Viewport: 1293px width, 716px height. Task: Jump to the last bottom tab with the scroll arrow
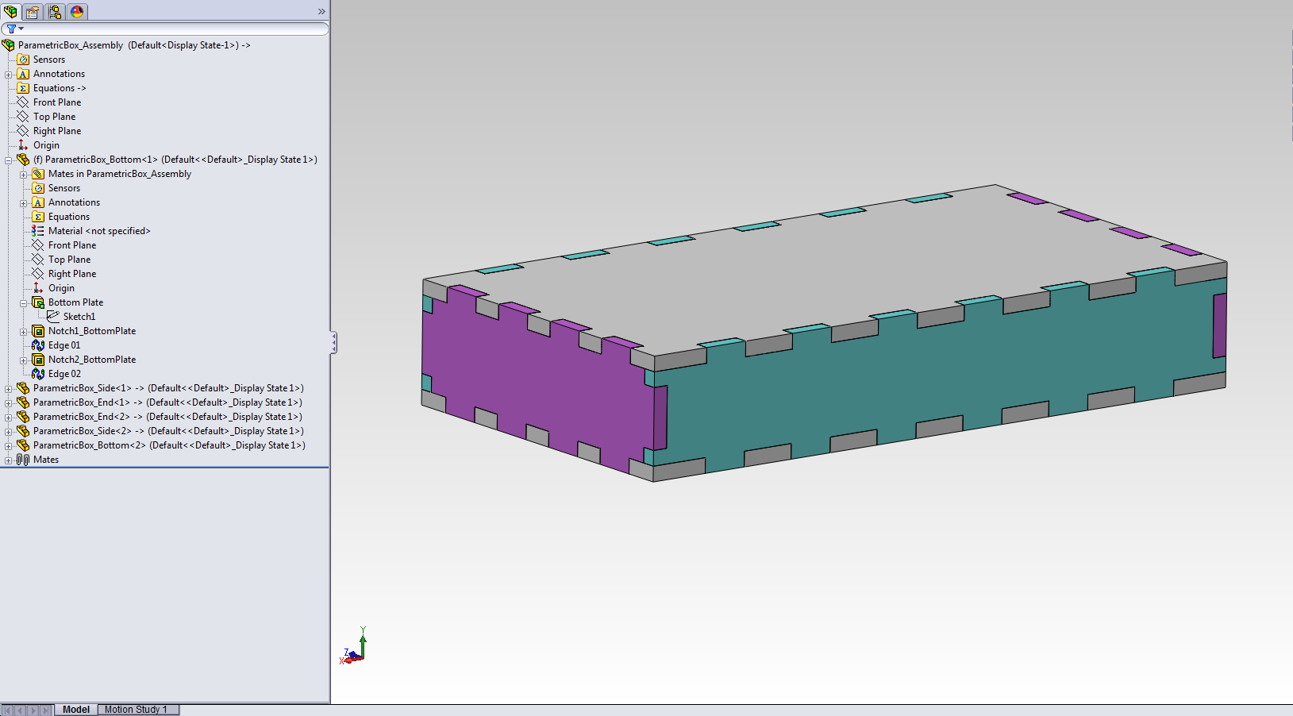tap(46, 710)
